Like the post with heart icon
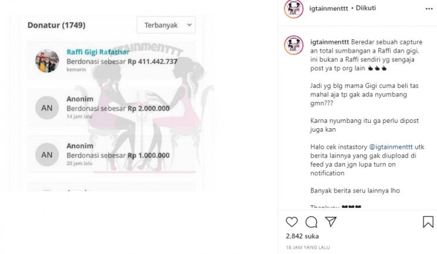The width and height of the screenshot is (437, 254). [292, 222]
